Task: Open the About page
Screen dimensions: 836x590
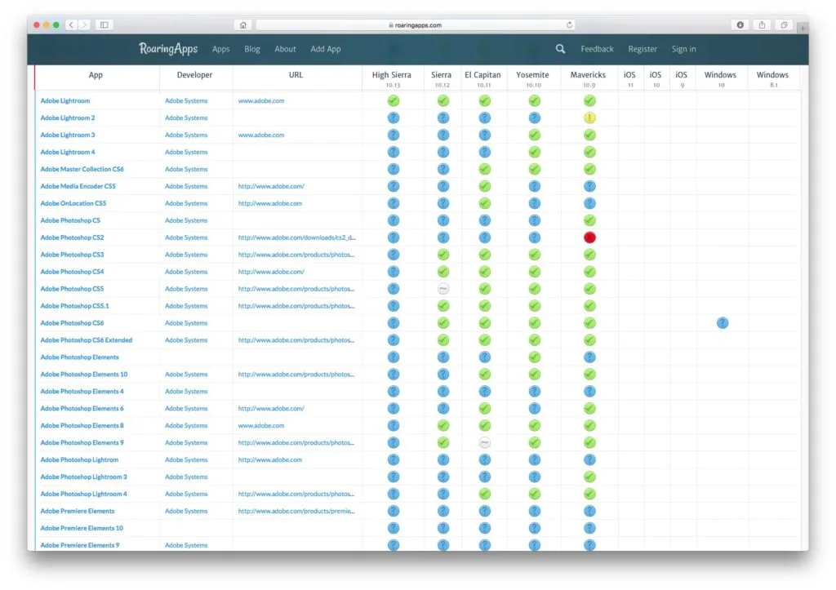Action: tap(285, 49)
